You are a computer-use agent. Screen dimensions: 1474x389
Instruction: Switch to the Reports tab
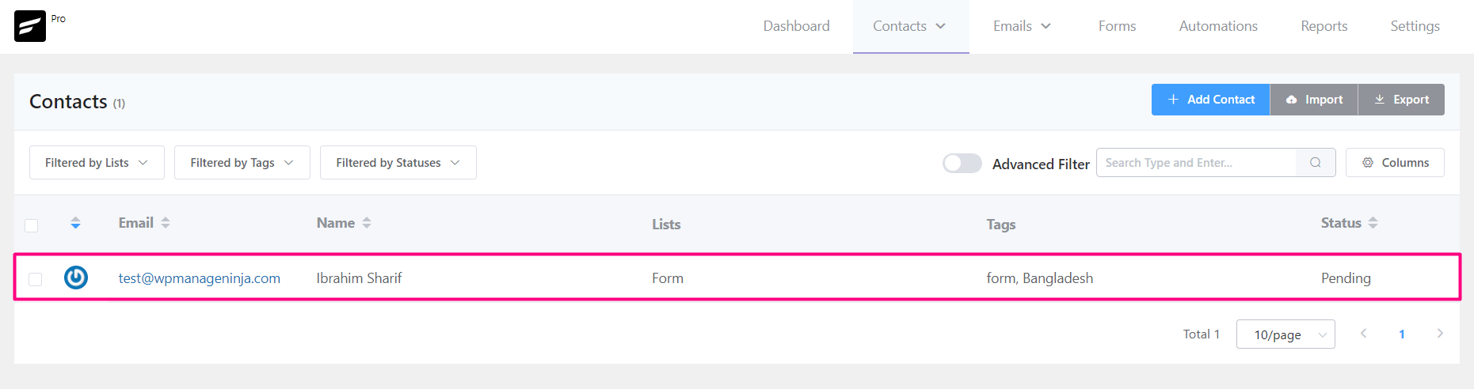1324,26
